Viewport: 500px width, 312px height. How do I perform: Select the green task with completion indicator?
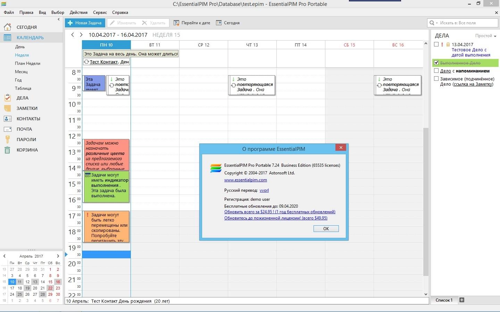pyautogui.click(x=107, y=187)
